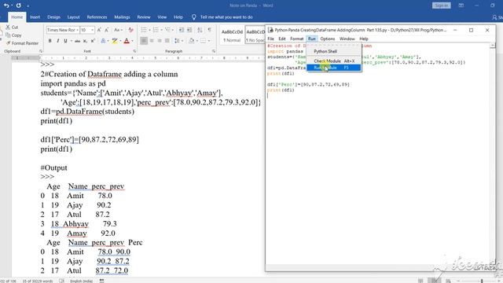Click Undo in Quick Access Toolbar
The image size is (503, 283).
(6, 6)
